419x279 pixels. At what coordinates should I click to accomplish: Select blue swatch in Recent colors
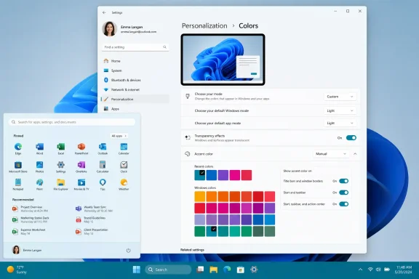click(212, 175)
